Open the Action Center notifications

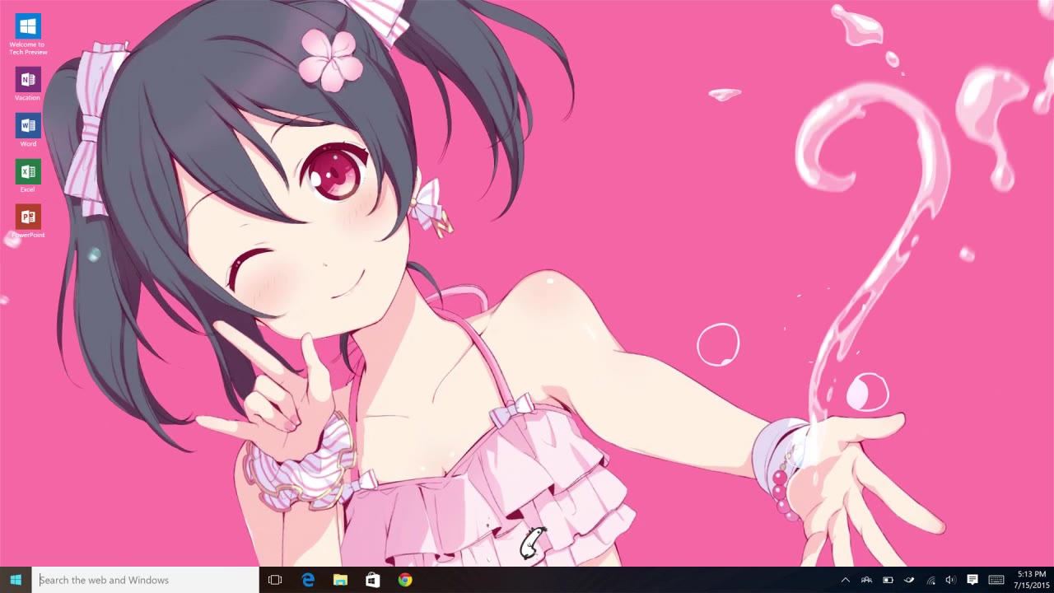click(972, 580)
